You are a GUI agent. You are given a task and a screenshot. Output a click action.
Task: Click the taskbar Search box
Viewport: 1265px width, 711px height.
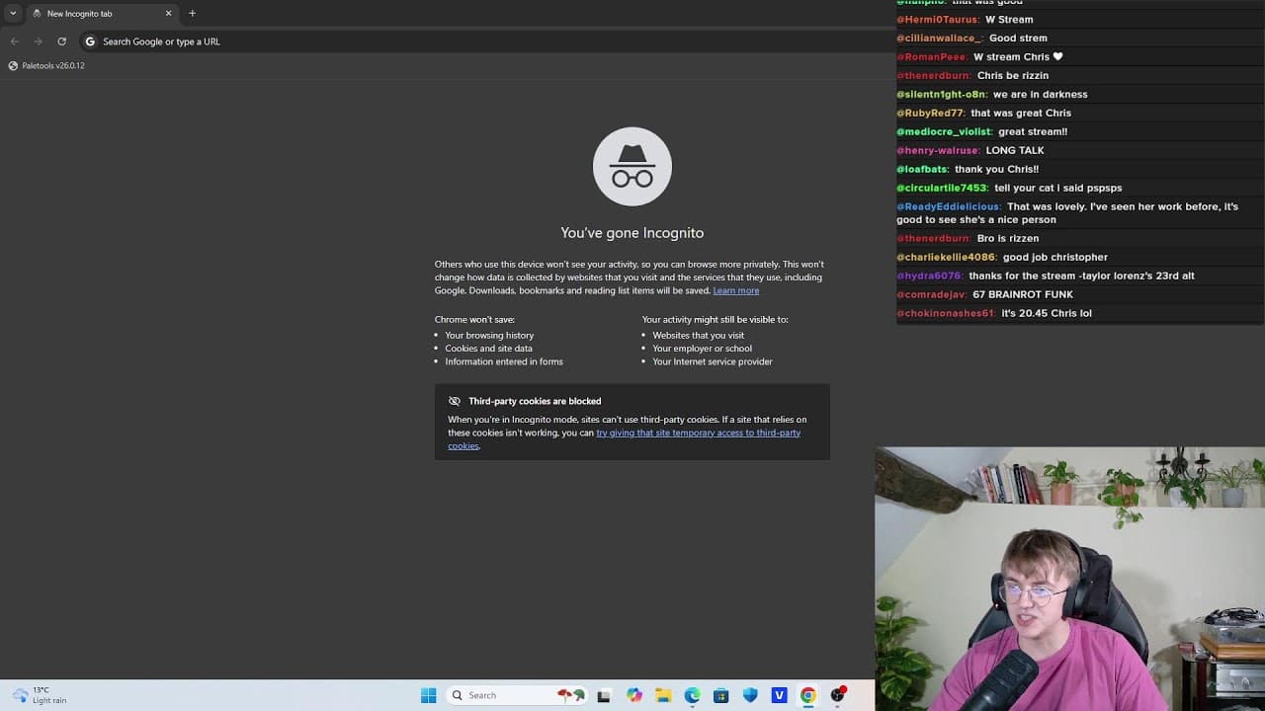click(x=516, y=695)
